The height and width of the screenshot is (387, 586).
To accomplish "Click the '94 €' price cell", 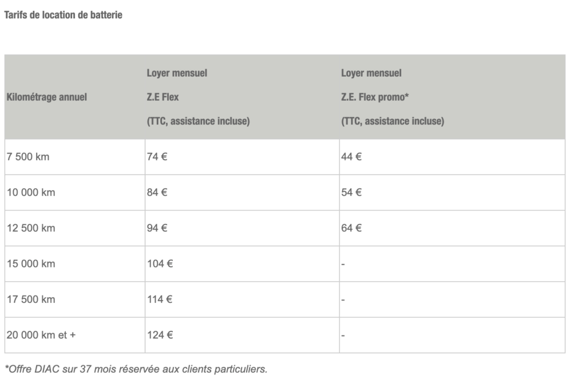I will 242,228.
